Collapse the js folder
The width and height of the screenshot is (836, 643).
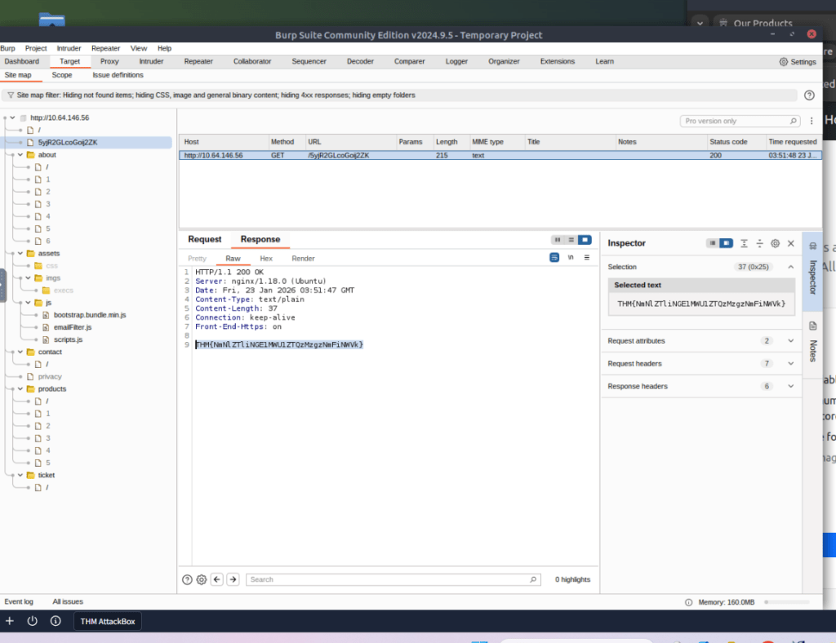click(29, 303)
